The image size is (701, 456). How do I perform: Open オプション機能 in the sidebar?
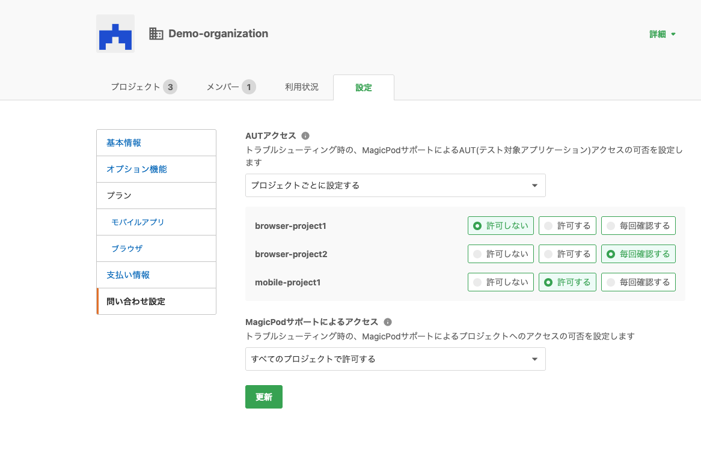click(x=156, y=169)
